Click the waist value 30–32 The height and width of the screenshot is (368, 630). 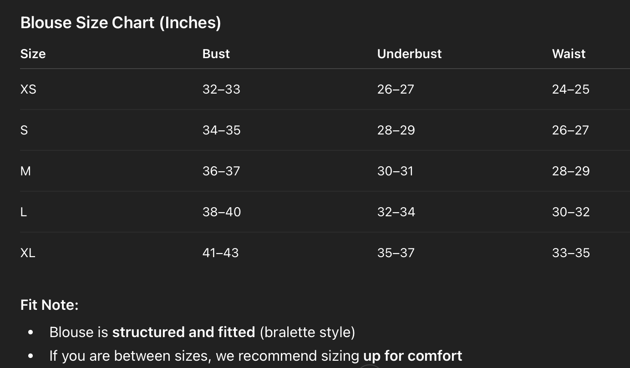[x=571, y=212]
